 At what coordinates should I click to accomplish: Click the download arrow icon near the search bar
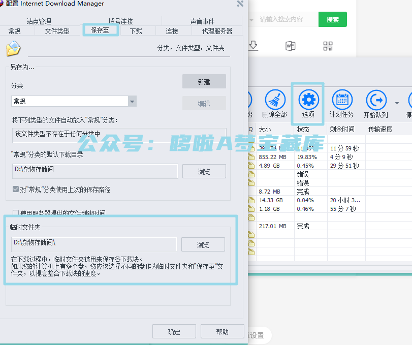coord(253,45)
